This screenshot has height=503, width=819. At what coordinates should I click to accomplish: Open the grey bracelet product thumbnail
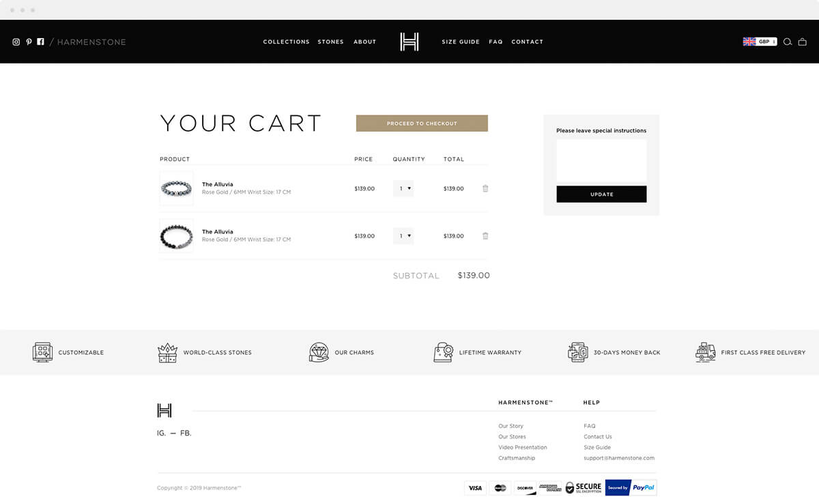pos(176,188)
